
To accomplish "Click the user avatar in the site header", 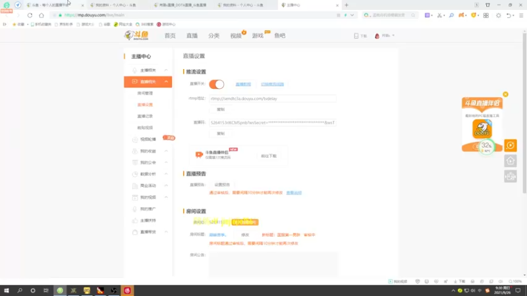I will 377,36.
